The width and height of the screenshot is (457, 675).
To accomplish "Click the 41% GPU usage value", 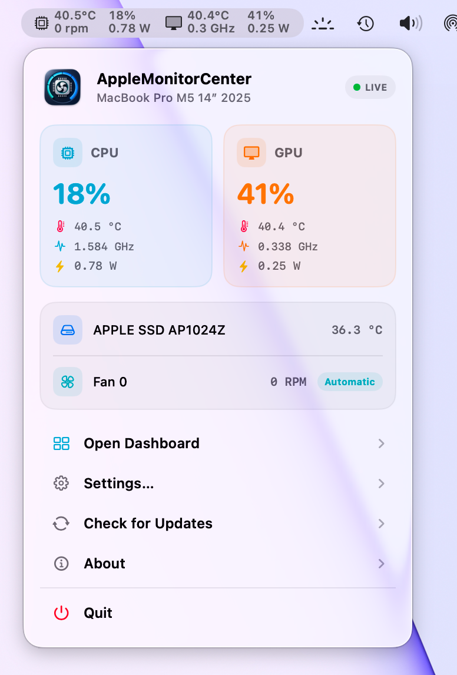I will pos(266,194).
